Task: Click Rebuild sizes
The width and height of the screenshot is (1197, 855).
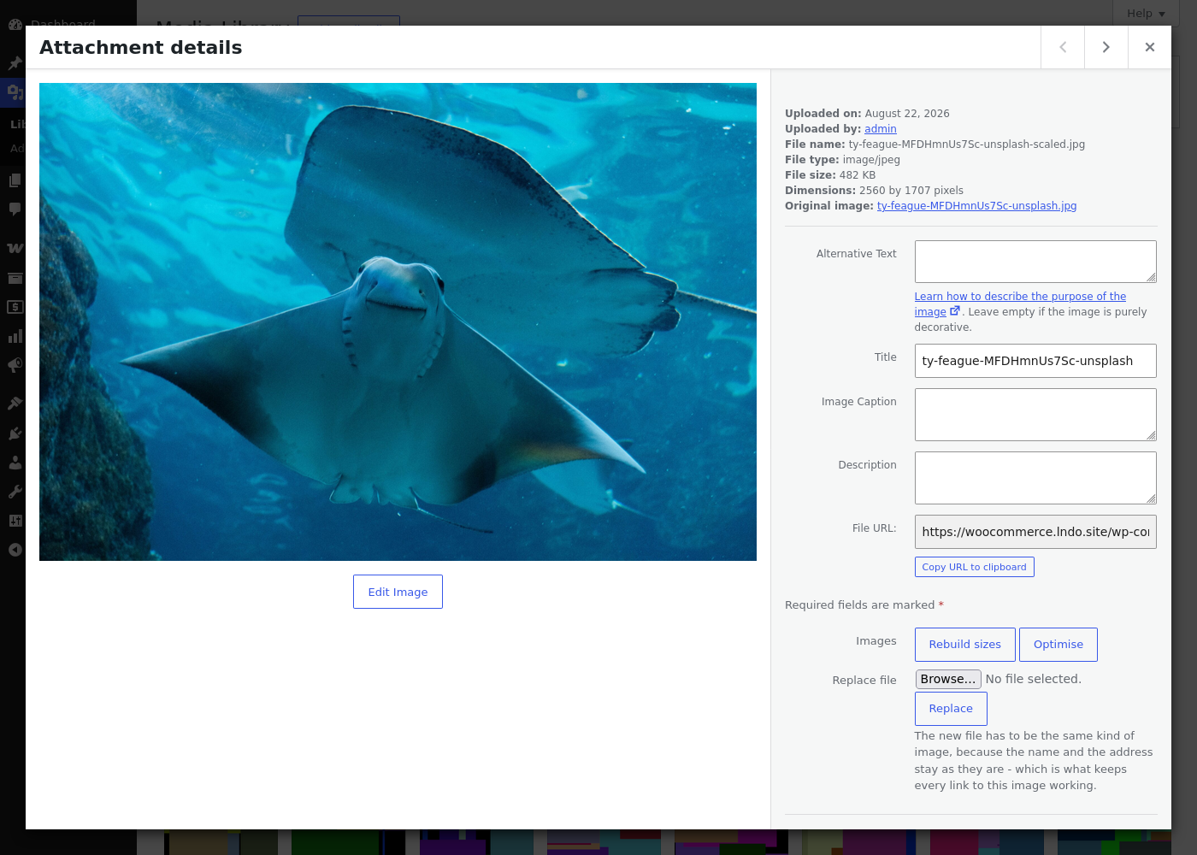Action: pyautogui.click(x=964, y=645)
